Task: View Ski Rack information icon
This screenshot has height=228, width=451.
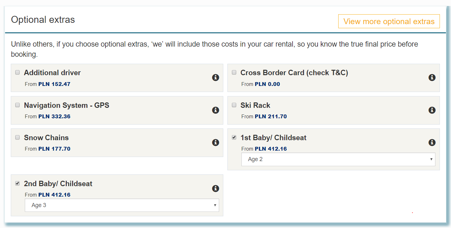Action: (432, 110)
